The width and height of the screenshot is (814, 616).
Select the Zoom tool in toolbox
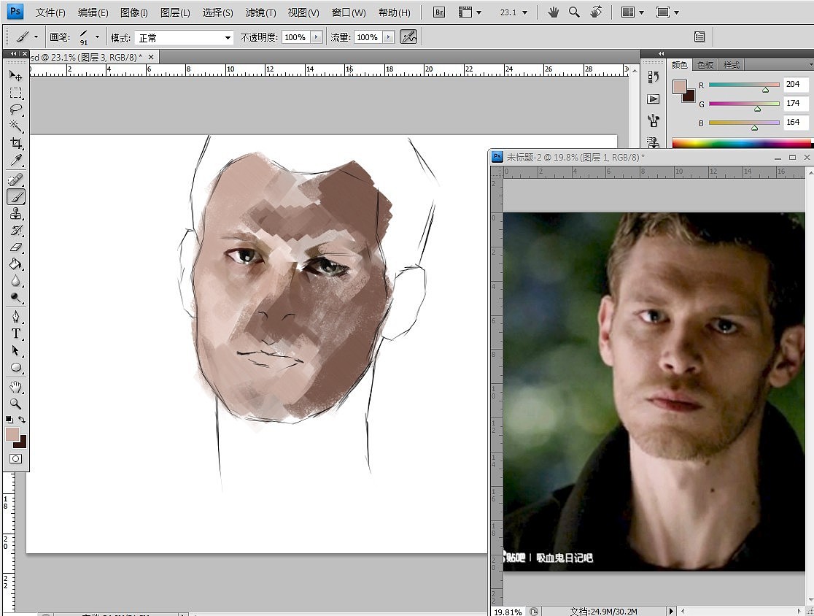coord(15,404)
